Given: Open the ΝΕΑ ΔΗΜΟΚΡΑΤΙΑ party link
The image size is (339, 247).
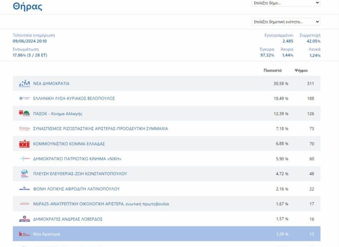Looking at the screenshot, I should click(51, 83).
